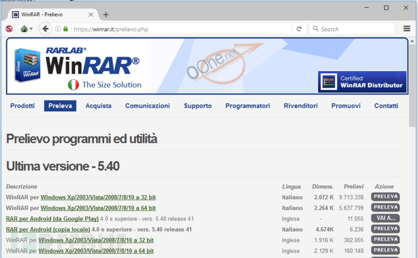Screen dimensions: 418x258
Task: Minimize the Firefox window
Action: 367,8
